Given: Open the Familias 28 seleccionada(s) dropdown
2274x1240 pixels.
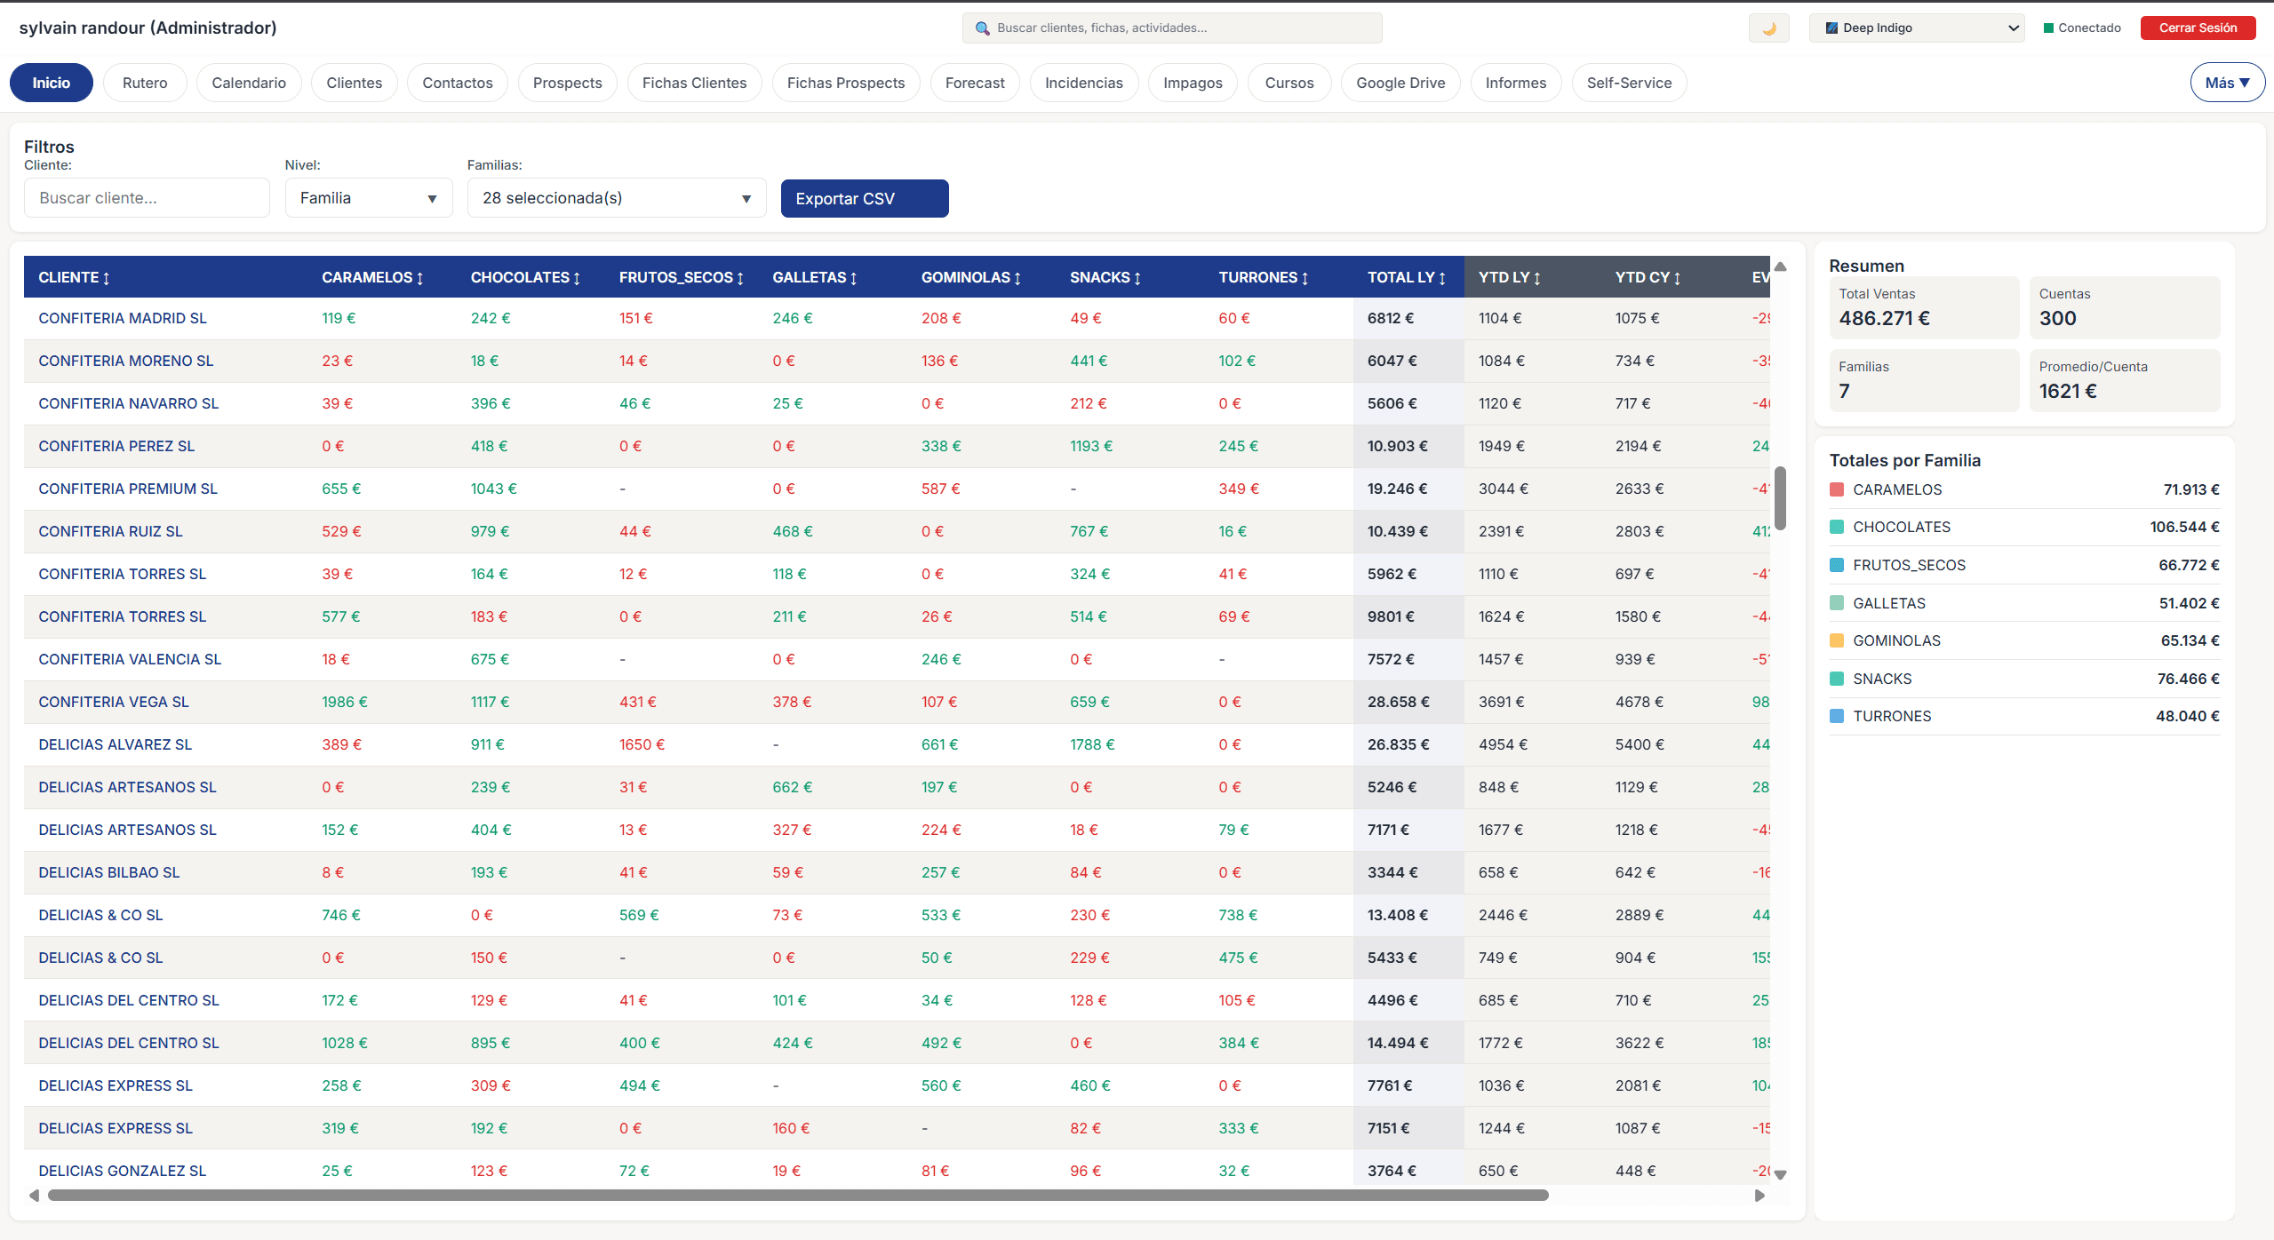Looking at the screenshot, I should tap(617, 197).
